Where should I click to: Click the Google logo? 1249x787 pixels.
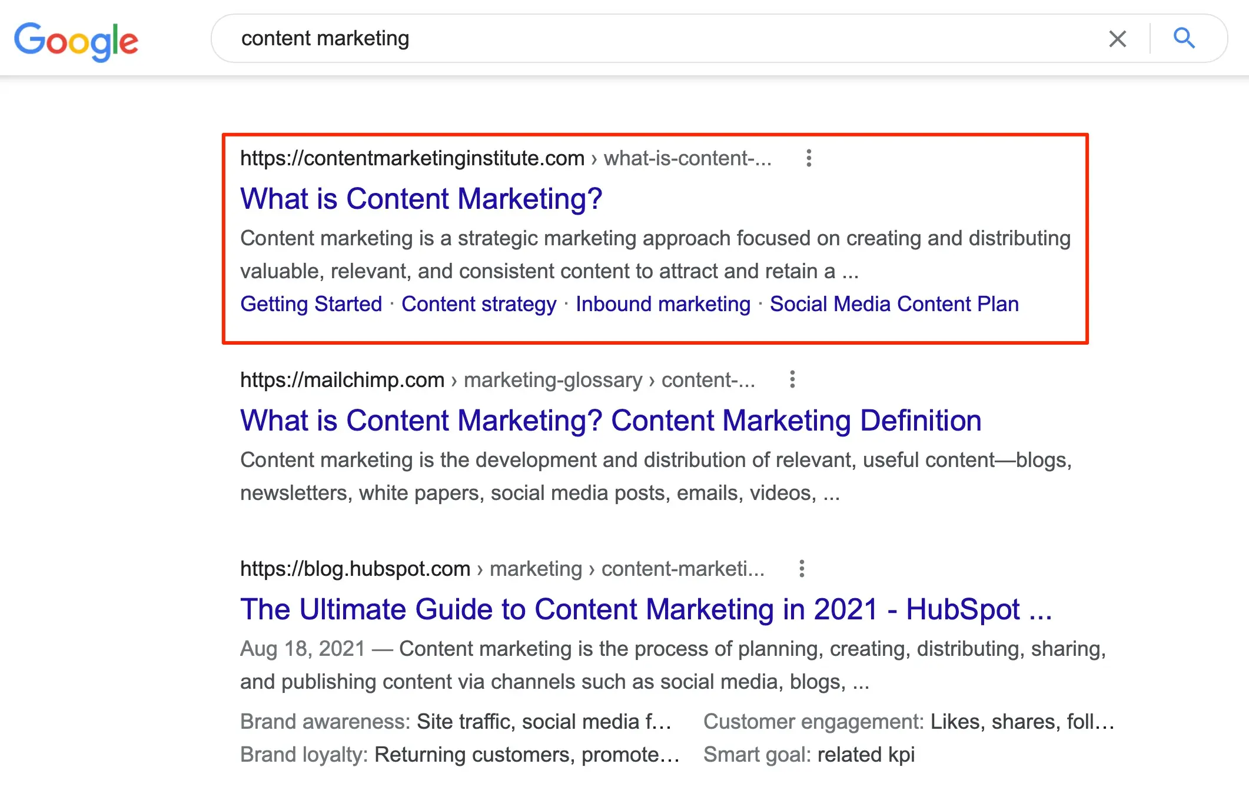tap(76, 41)
